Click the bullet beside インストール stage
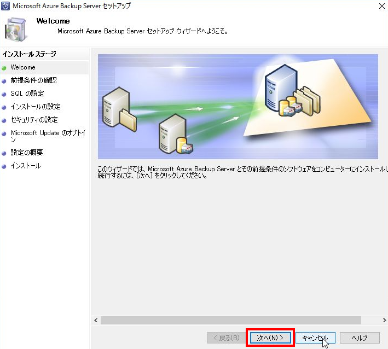 (4, 166)
